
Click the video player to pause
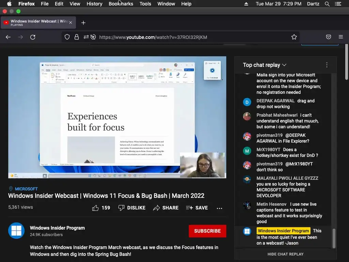[x=117, y=117]
